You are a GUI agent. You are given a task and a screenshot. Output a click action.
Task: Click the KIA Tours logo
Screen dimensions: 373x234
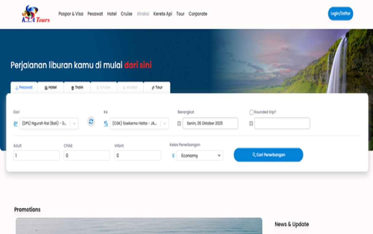coord(36,14)
